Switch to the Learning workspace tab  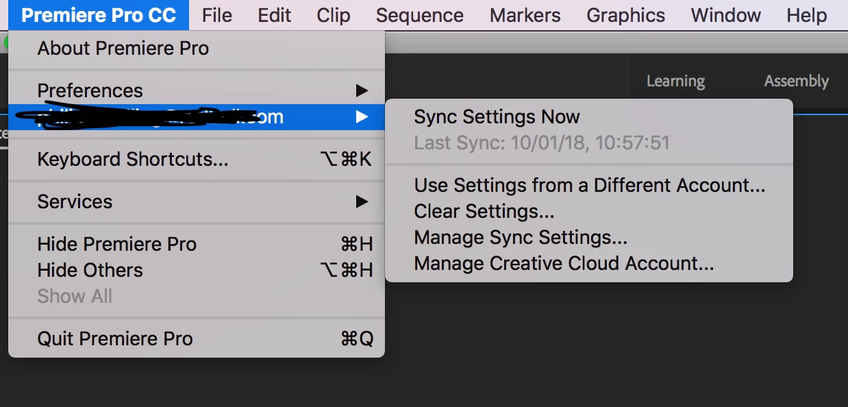[x=675, y=82]
